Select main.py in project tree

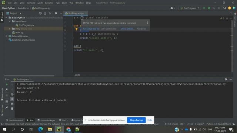[19, 33]
